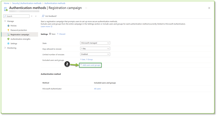
Task: Open the Days allowed to snooze dropdown
Action: (x=95, y=48)
